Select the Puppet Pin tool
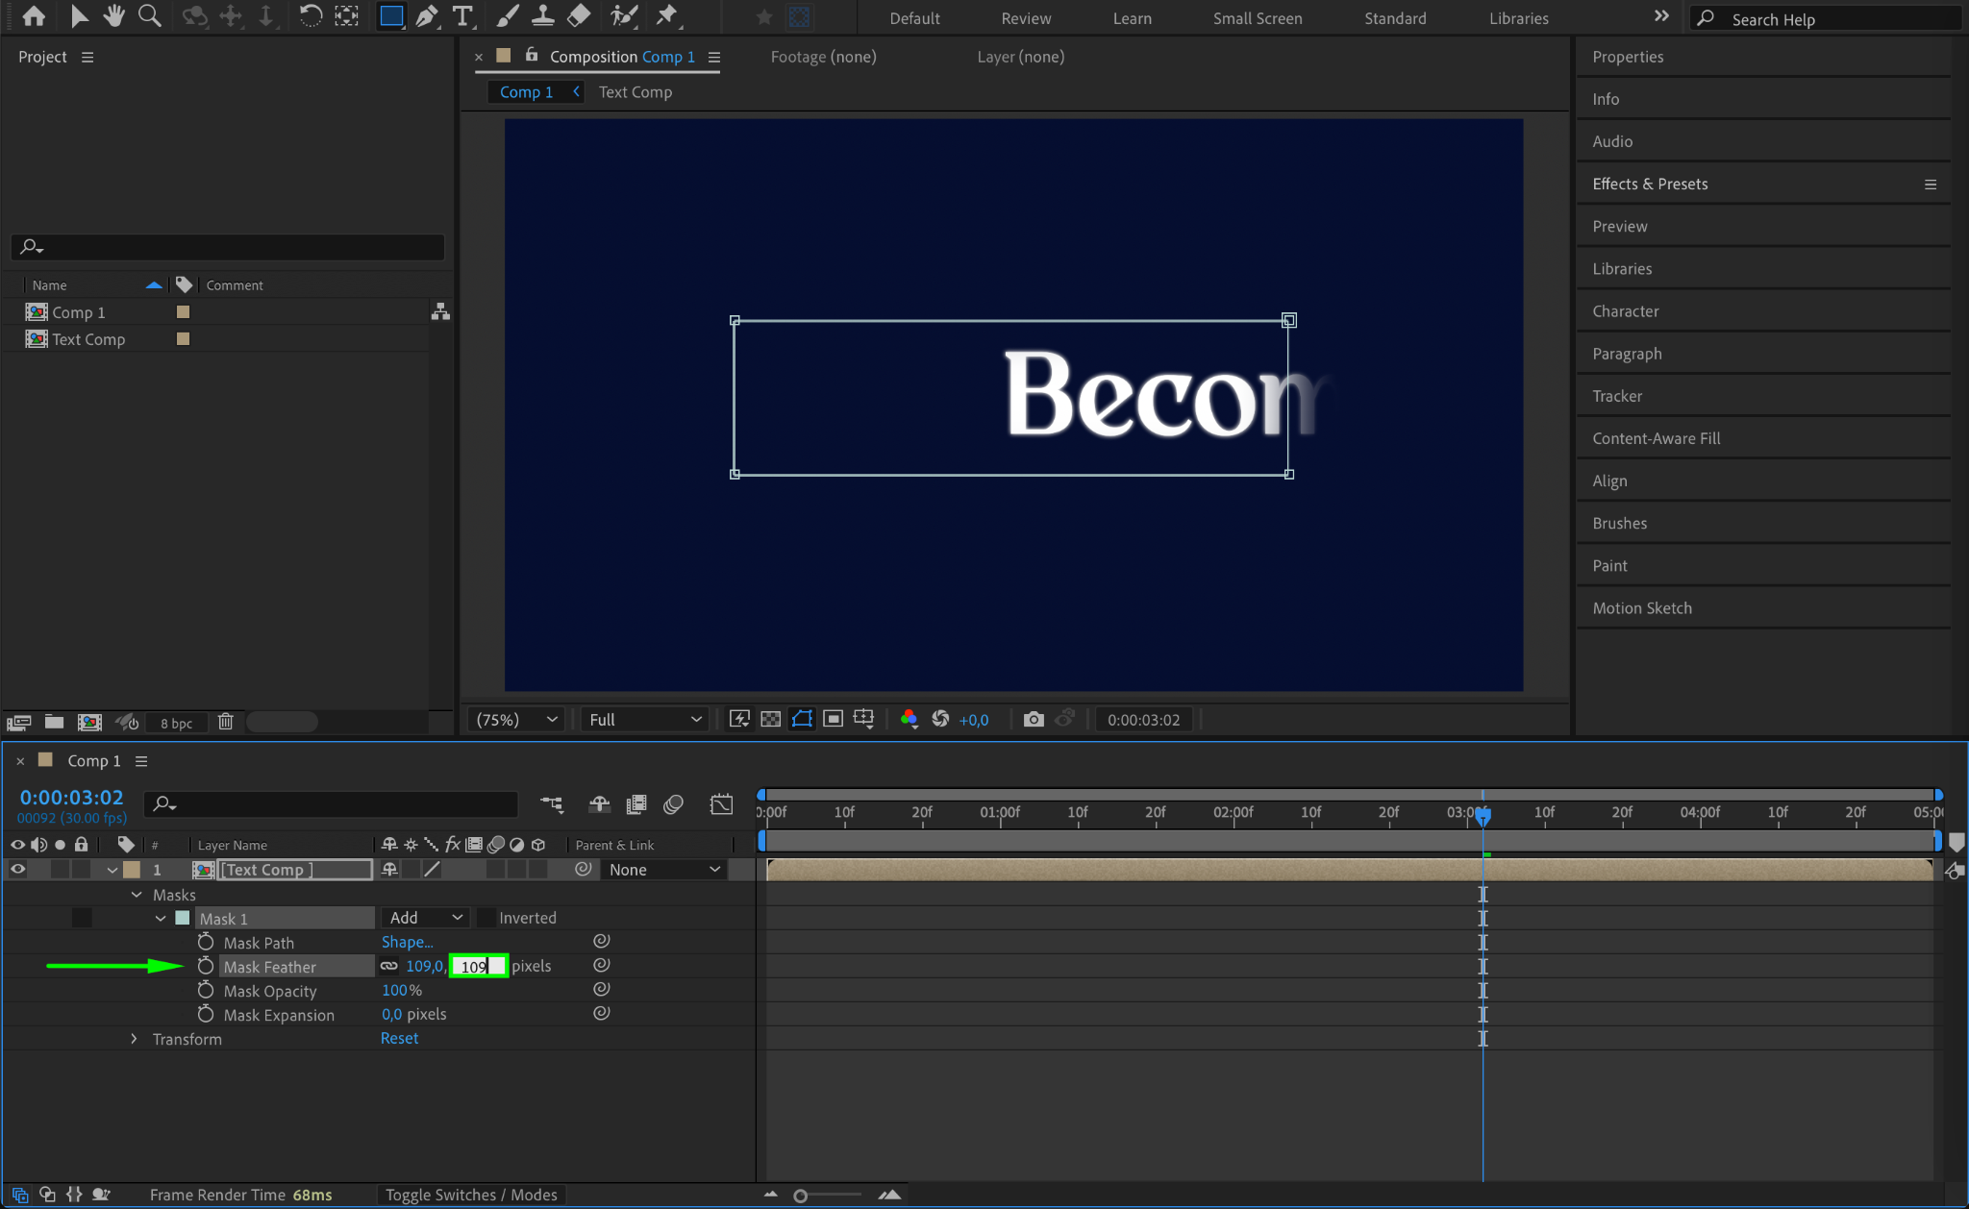Image resolution: width=1969 pixels, height=1209 pixels. tap(666, 16)
